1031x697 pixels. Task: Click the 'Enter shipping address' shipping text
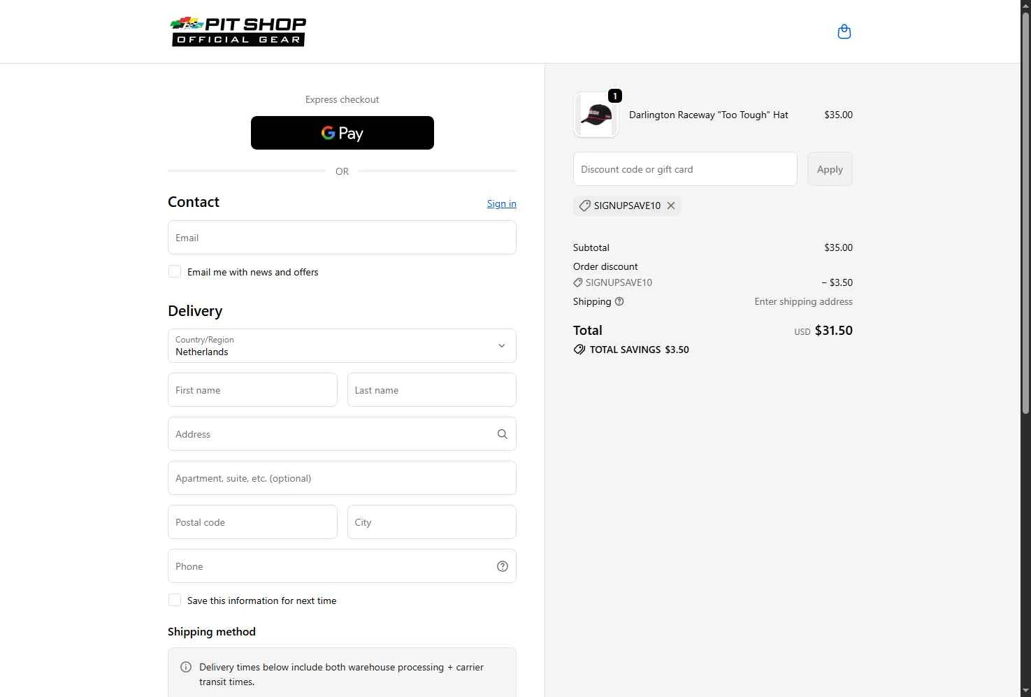[804, 301]
